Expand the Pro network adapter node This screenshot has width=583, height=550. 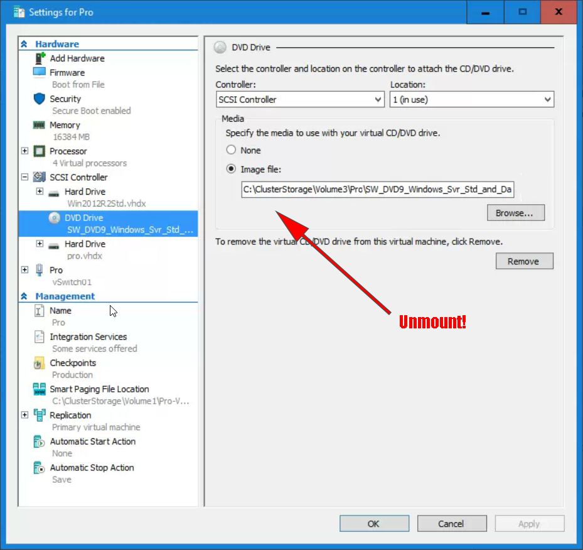click(x=24, y=269)
